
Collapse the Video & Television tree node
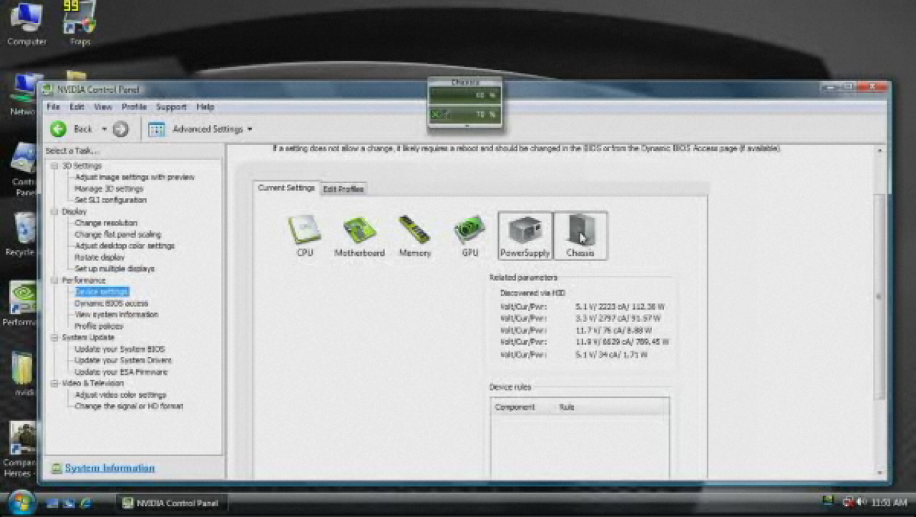[x=54, y=383]
